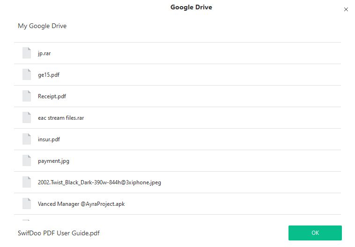Screen dimensions: 355x247
Task: Pick Vanced Manager @AyraProject.apk entry
Action: point(81,204)
